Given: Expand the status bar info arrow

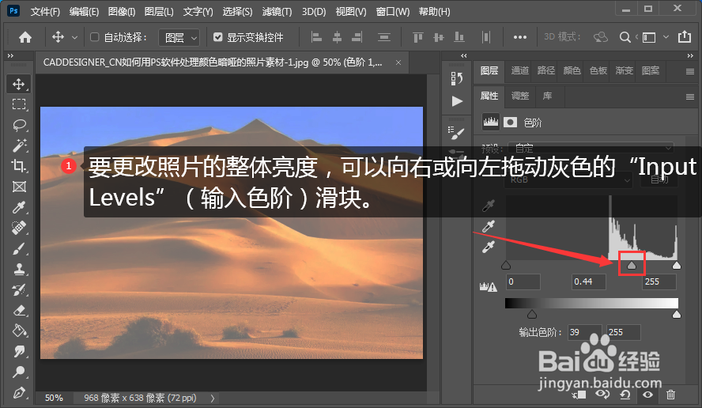Looking at the screenshot, I should (212, 398).
